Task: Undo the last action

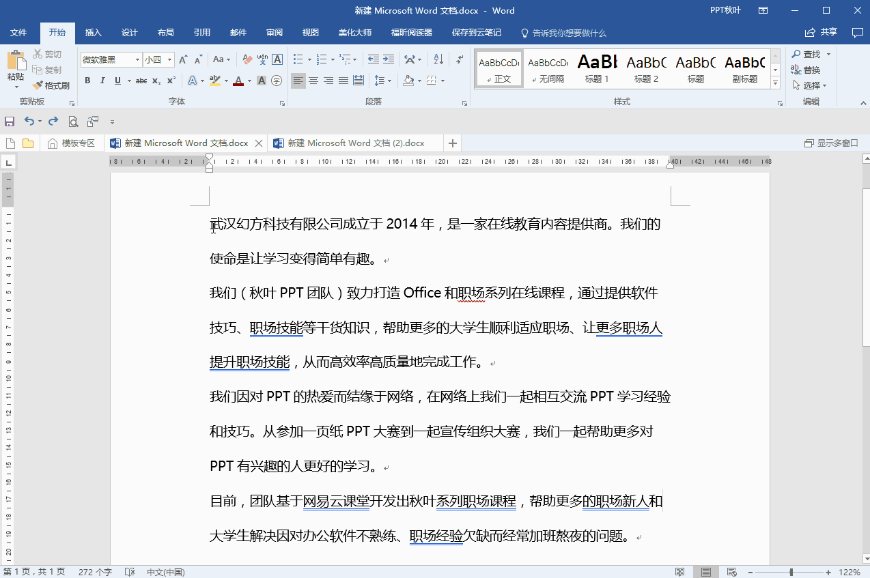Action: [29, 121]
